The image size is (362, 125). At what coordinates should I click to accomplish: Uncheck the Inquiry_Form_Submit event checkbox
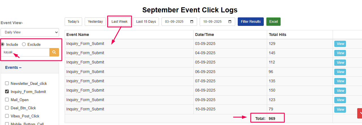coord(7,92)
